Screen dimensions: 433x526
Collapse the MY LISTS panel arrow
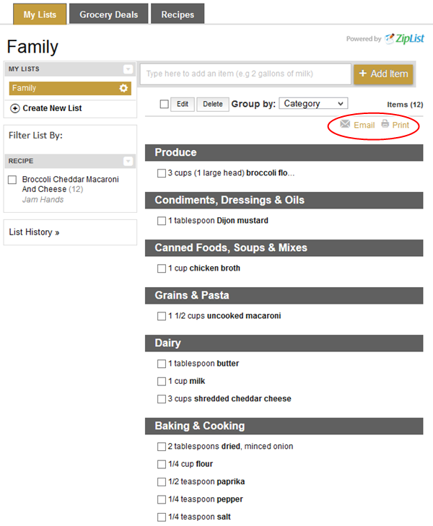coord(128,69)
